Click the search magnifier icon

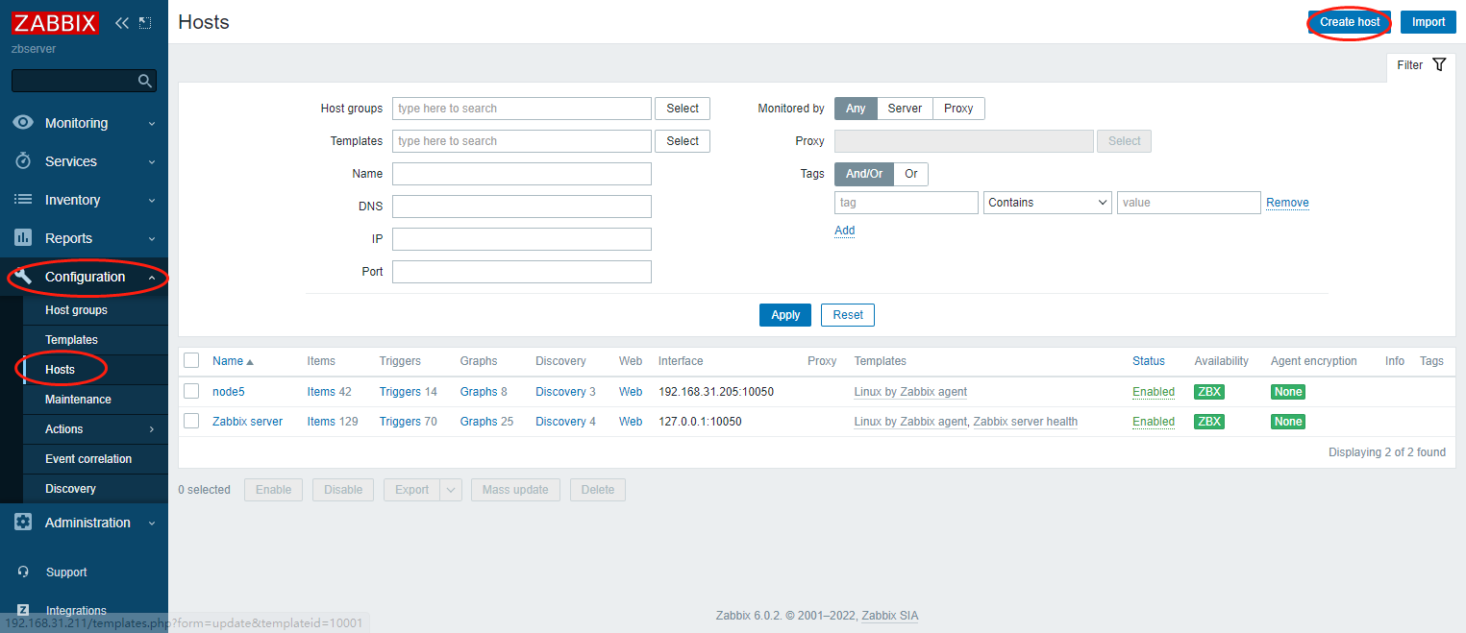[145, 81]
